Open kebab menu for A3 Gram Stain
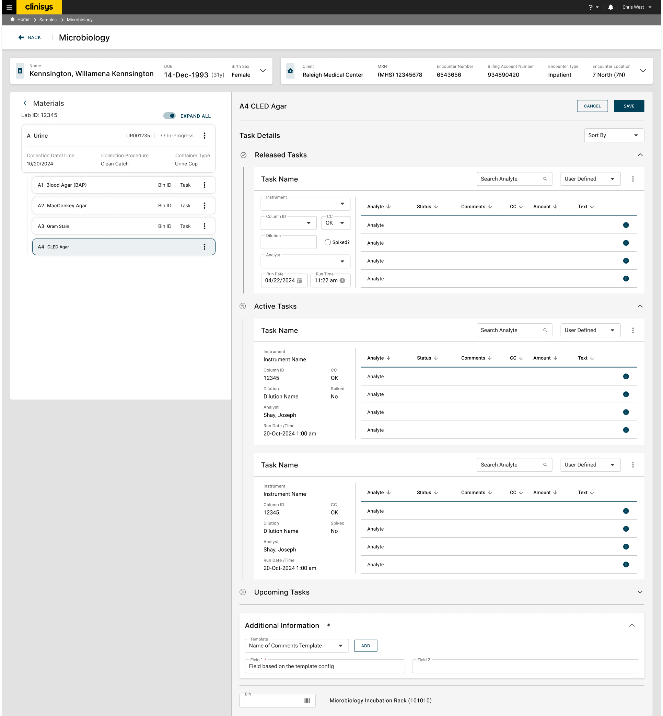Screen dimensions: 663x716 (205, 226)
